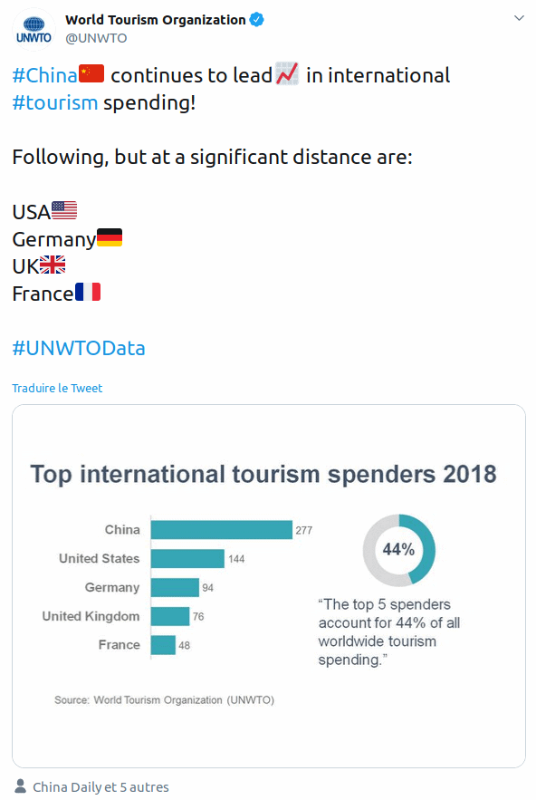
Task: Click the China flag emoji
Action: coord(91,73)
